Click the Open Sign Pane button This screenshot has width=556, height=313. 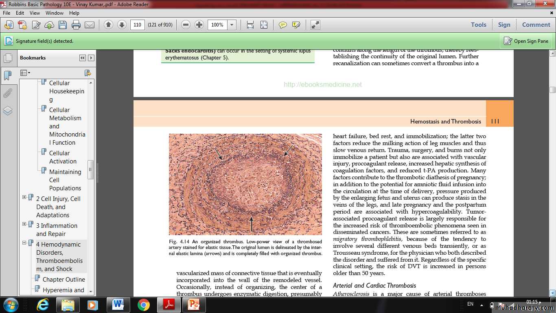coord(526,41)
